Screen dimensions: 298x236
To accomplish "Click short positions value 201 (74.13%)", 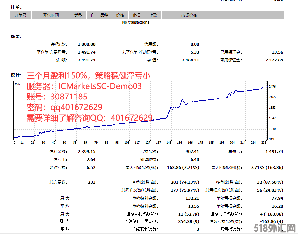I will pos(185,182).
